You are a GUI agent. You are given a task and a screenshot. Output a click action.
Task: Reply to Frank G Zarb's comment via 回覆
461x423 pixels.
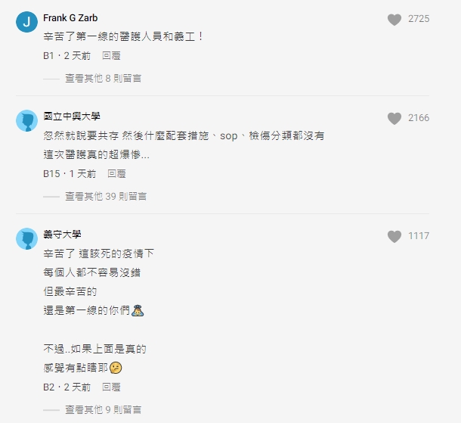click(x=111, y=56)
